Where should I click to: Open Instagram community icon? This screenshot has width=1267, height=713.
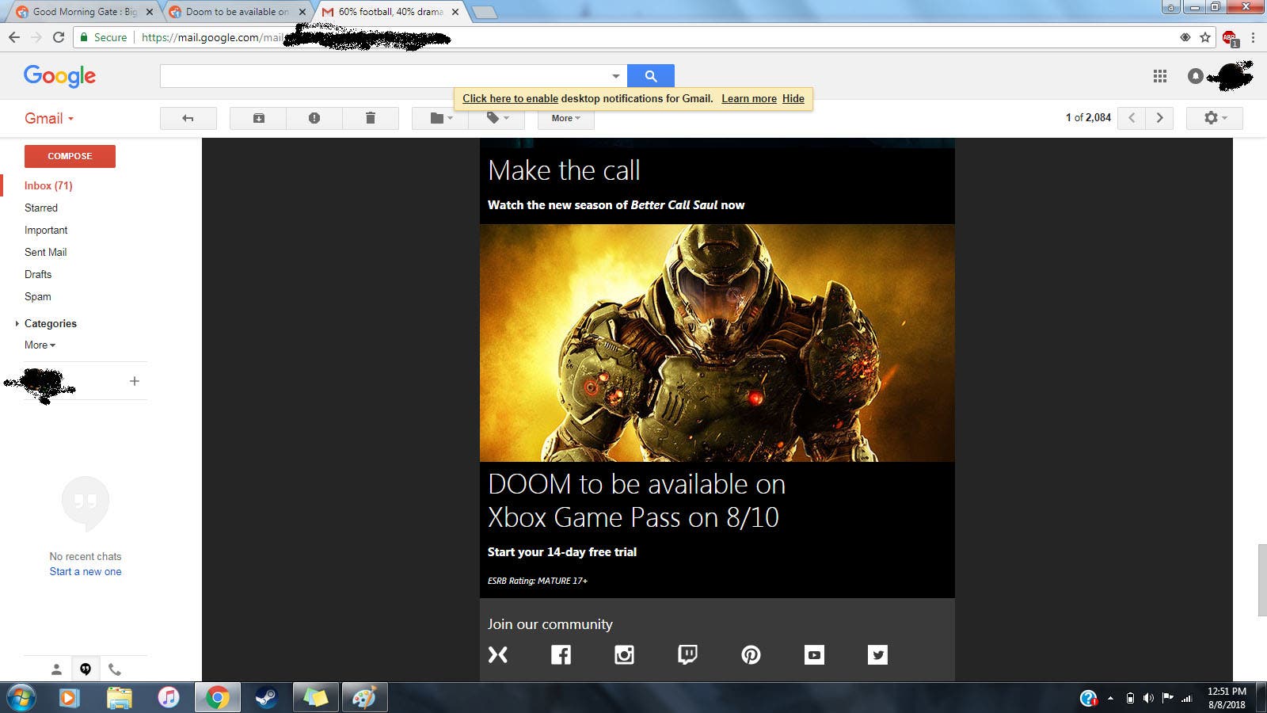click(x=624, y=654)
